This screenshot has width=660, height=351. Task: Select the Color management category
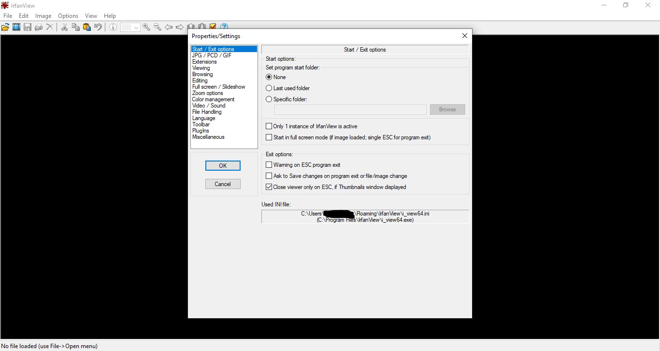tap(224, 99)
